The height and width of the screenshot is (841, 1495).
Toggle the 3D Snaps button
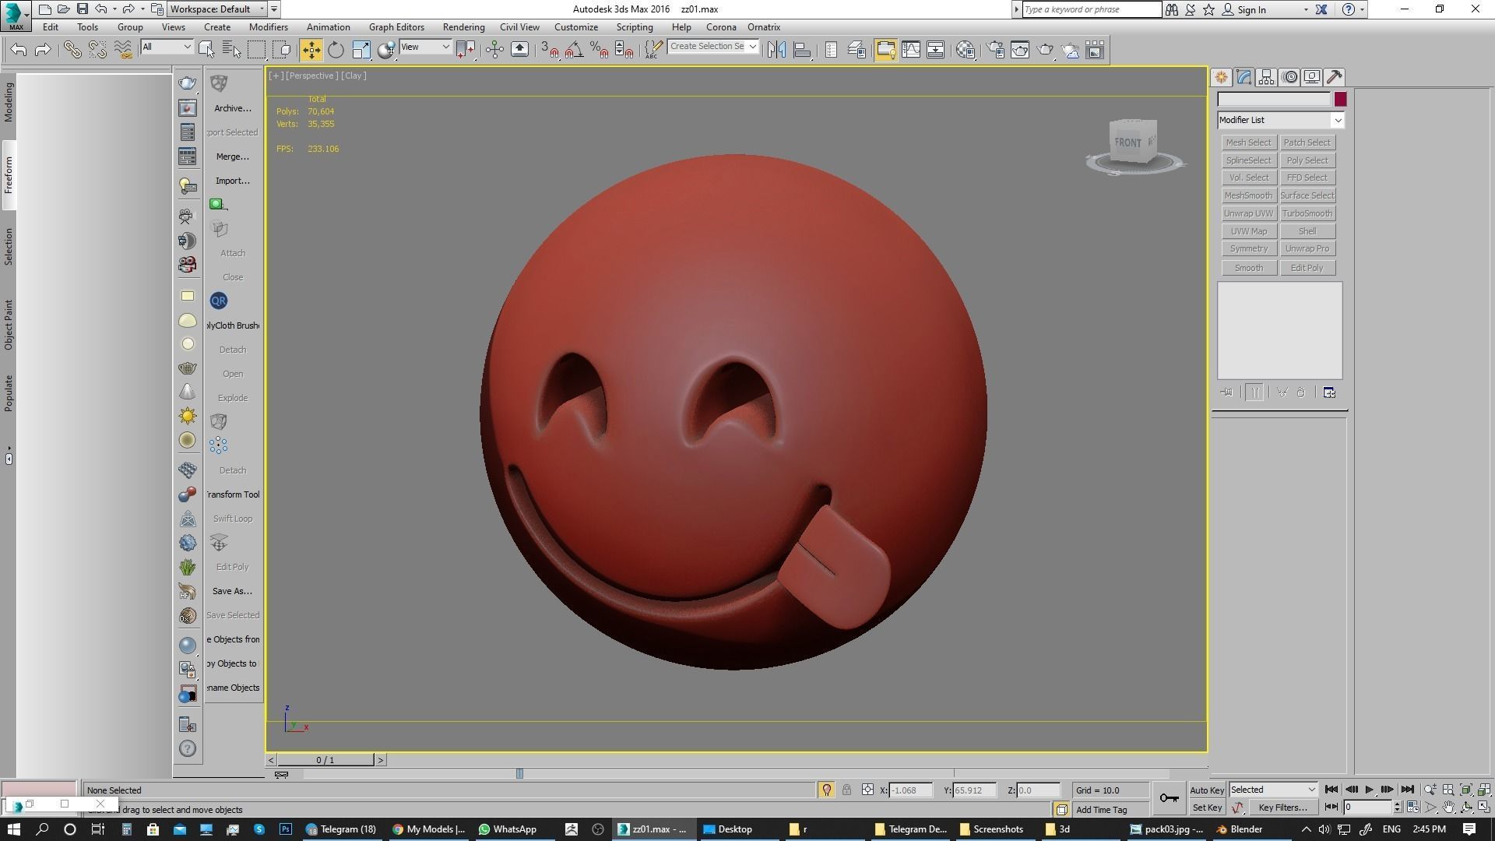coord(550,50)
